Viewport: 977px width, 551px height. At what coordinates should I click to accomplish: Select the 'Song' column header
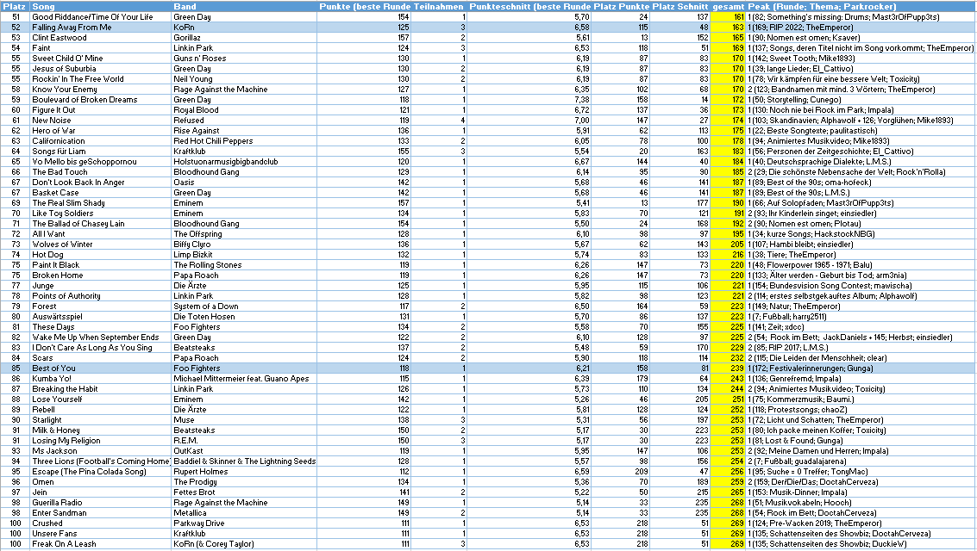(100, 6)
